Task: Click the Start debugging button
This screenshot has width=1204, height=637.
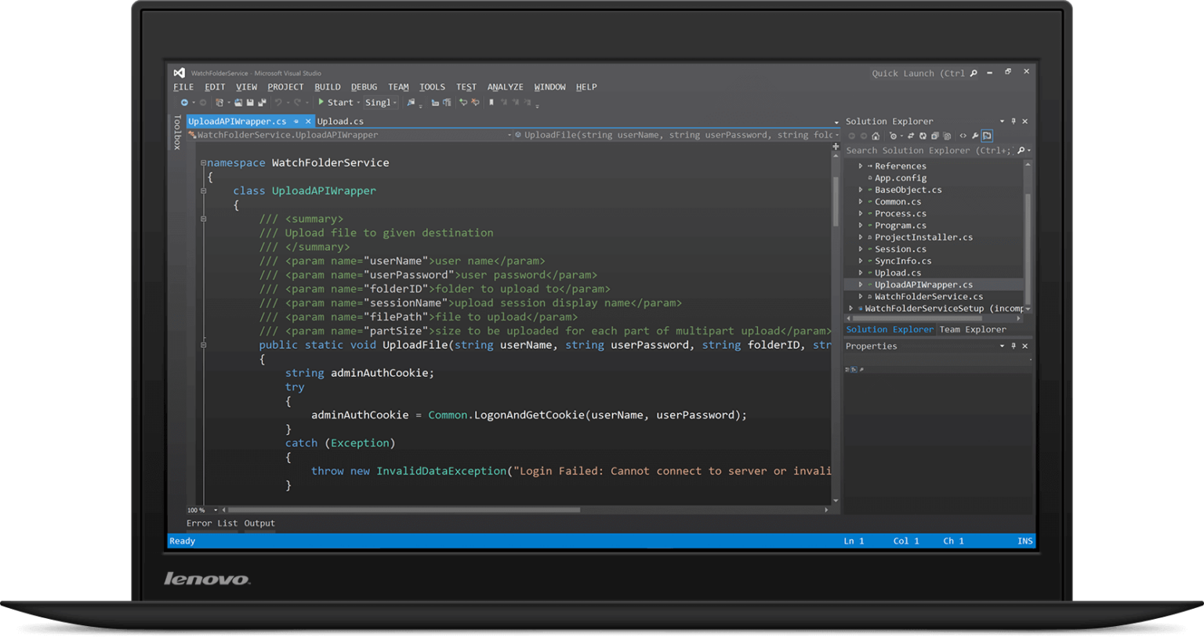Action: coord(339,103)
